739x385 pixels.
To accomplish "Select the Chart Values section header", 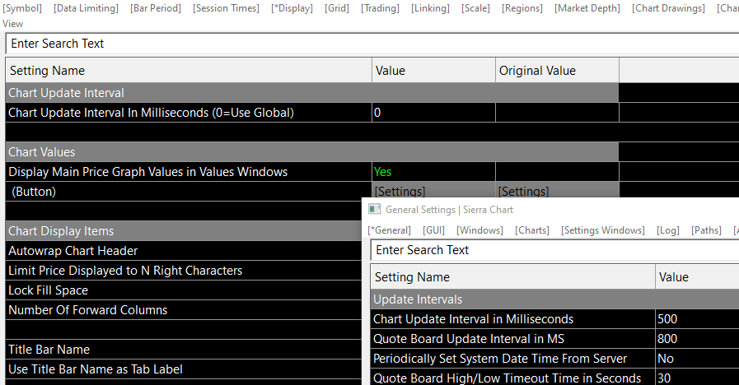I will pyautogui.click(x=312, y=152).
